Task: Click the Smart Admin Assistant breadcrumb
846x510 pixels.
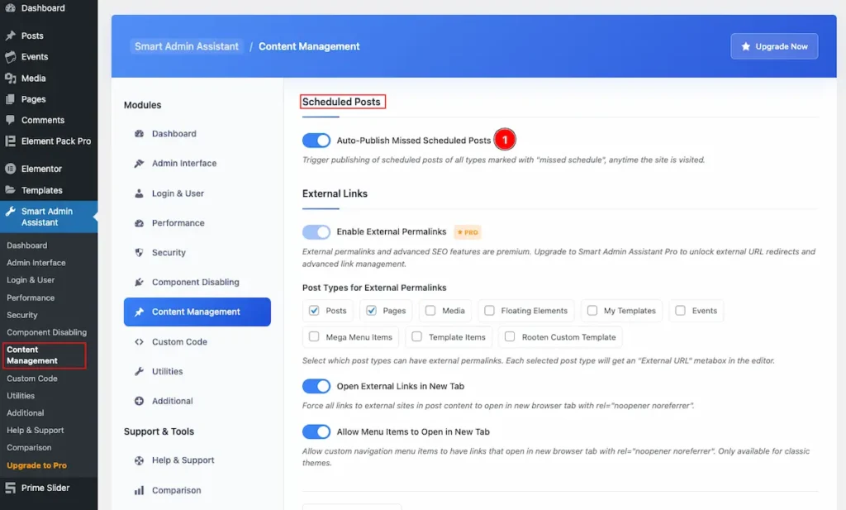Action: point(187,46)
